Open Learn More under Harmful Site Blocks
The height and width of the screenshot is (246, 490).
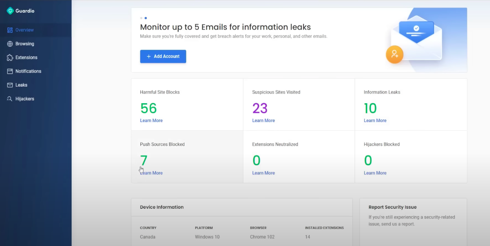point(151,121)
